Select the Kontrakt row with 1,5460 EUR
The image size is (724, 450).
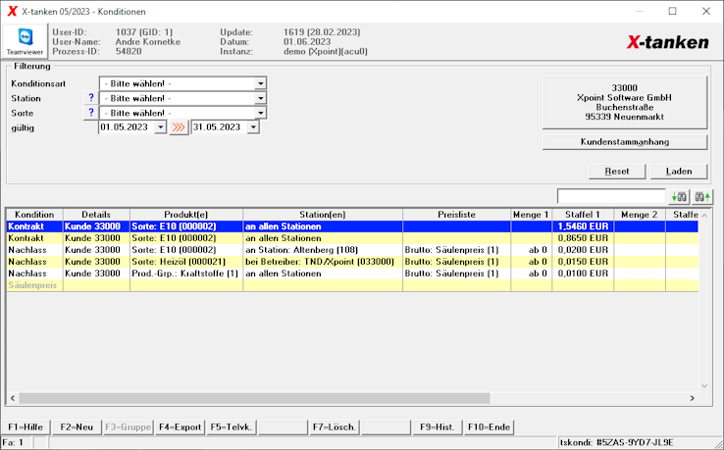point(352,226)
